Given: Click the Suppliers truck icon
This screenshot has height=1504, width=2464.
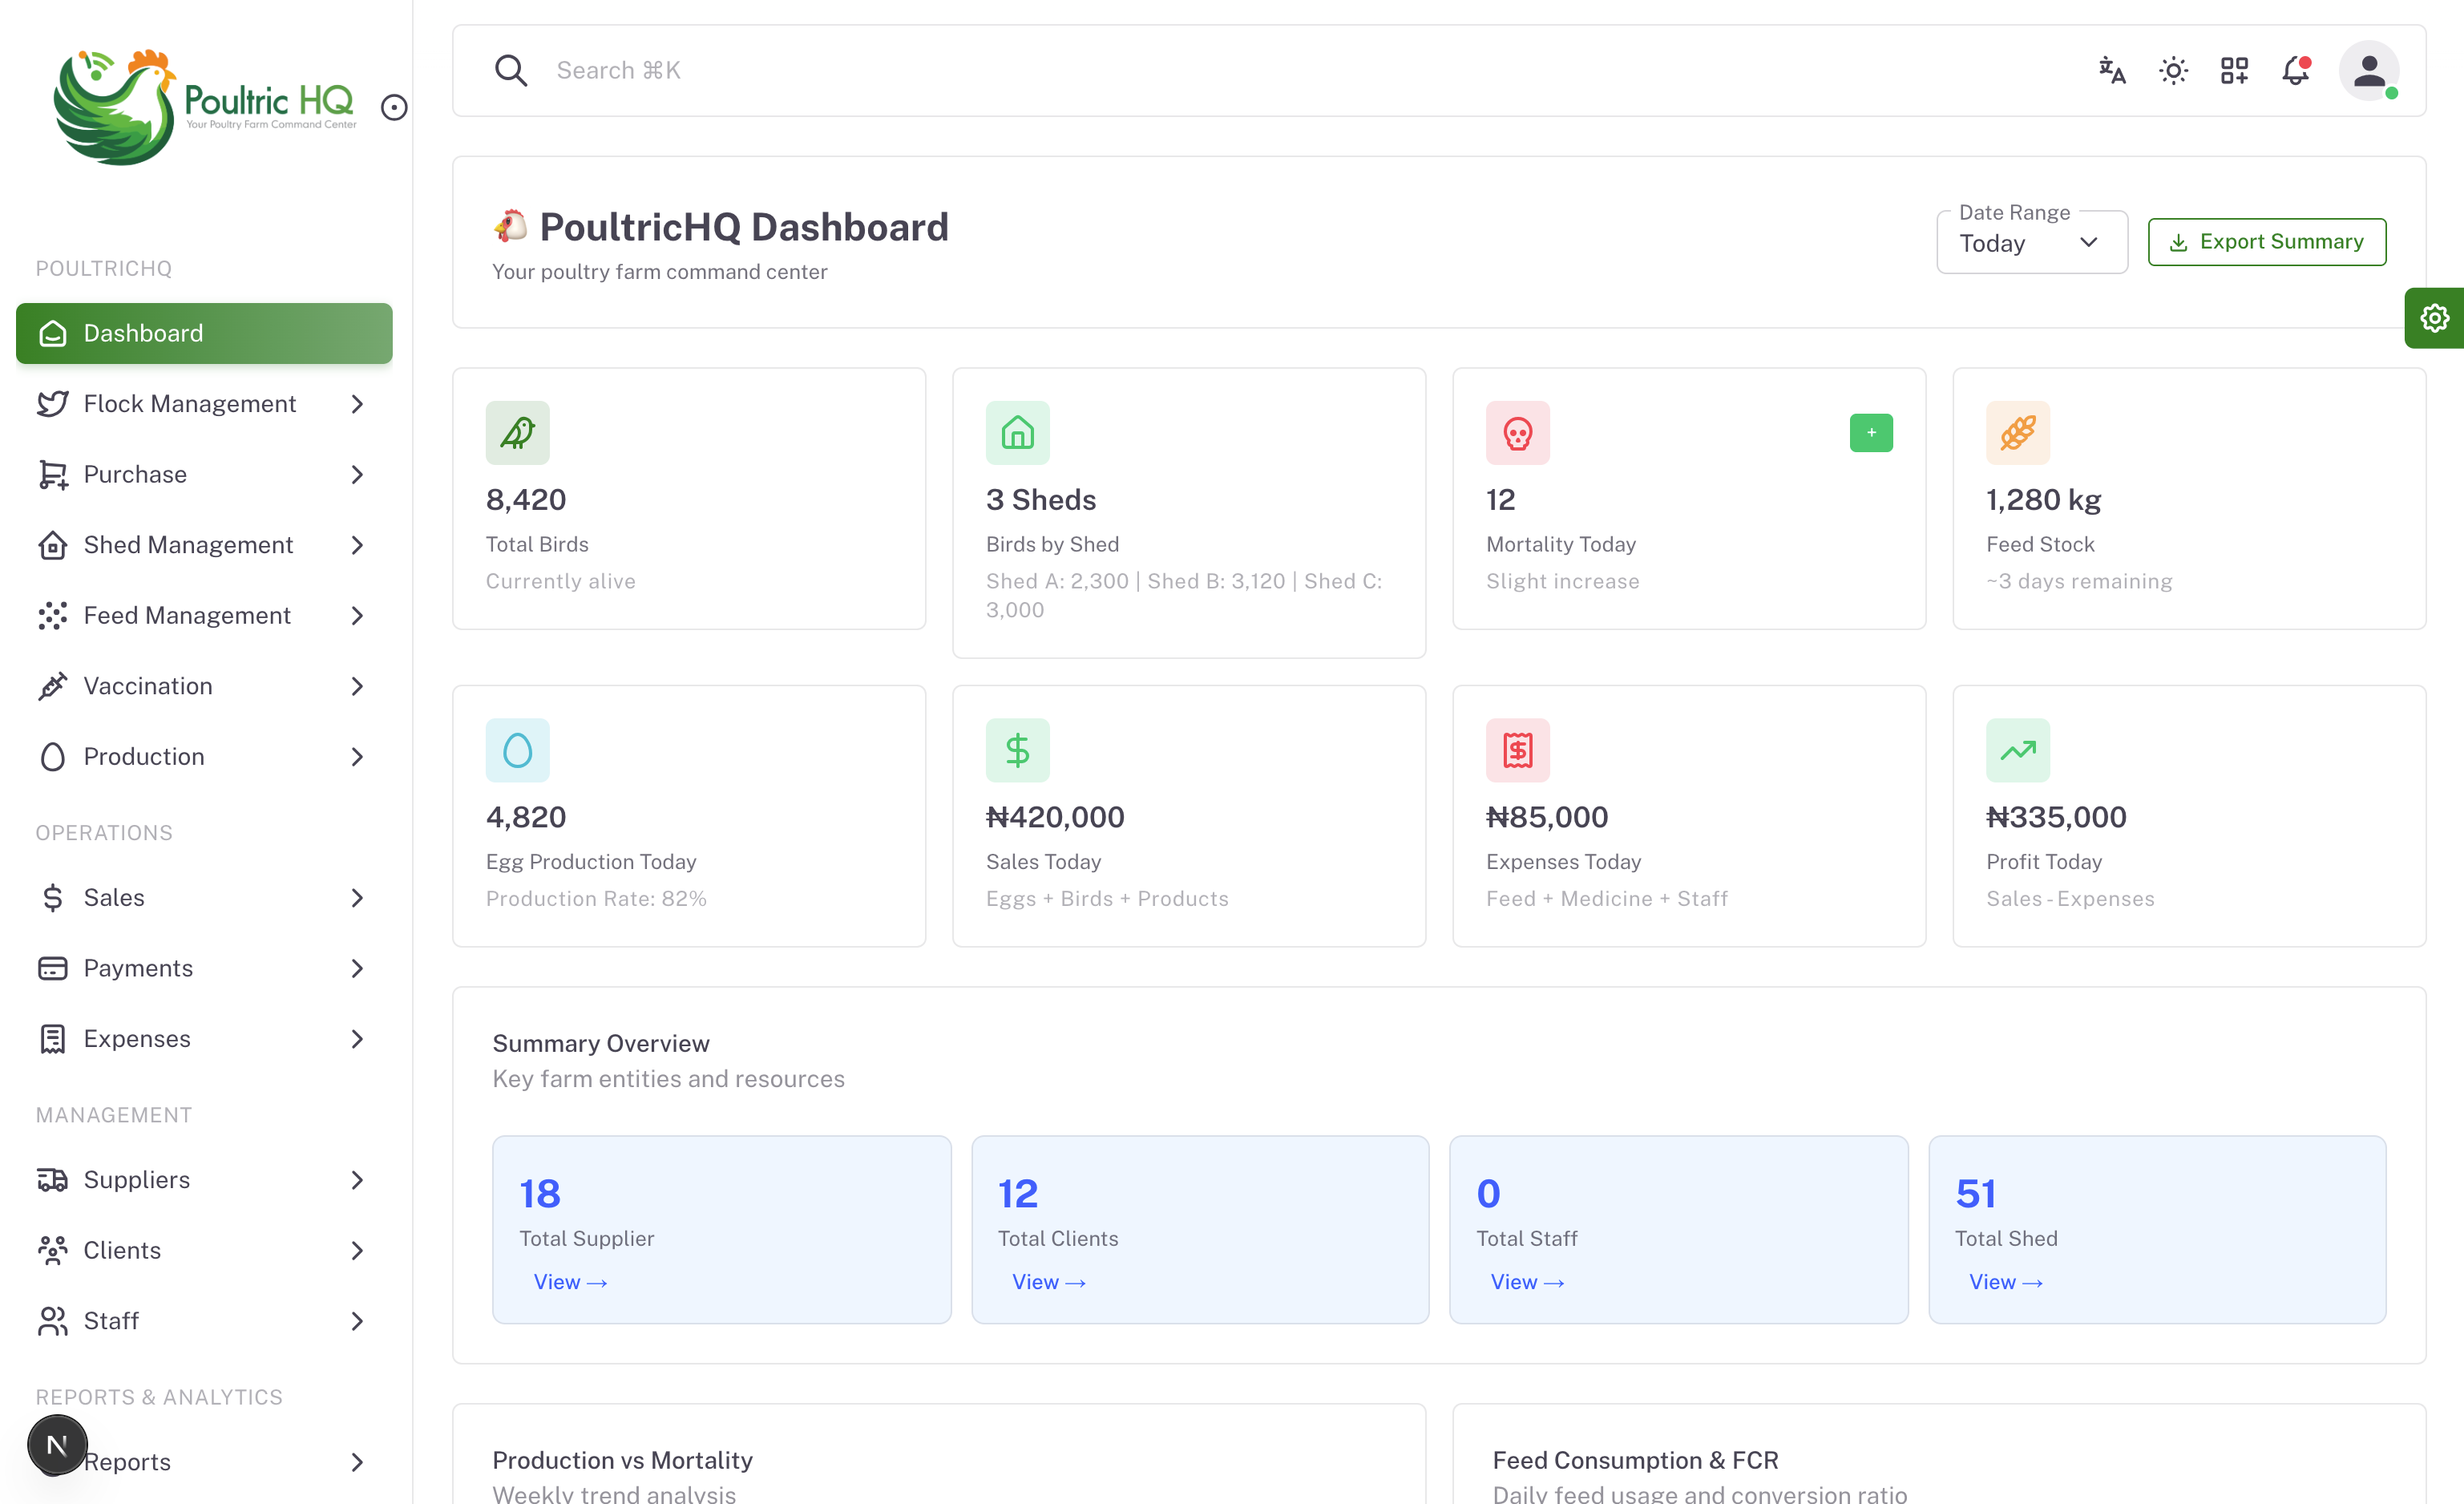Looking at the screenshot, I should tap(52, 1179).
